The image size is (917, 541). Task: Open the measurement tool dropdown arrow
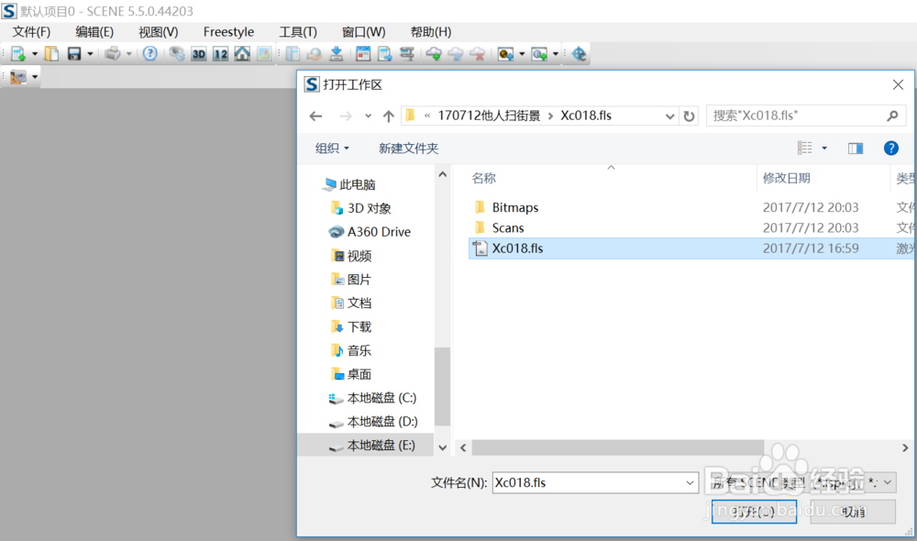click(35, 77)
